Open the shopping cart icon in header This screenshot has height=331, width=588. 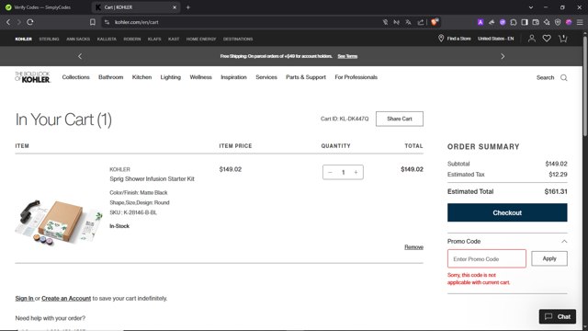click(563, 39)
